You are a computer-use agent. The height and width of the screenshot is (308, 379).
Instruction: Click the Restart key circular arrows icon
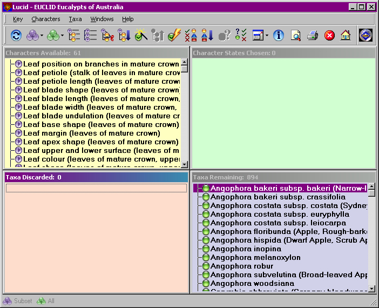click(x=16, y=36)
